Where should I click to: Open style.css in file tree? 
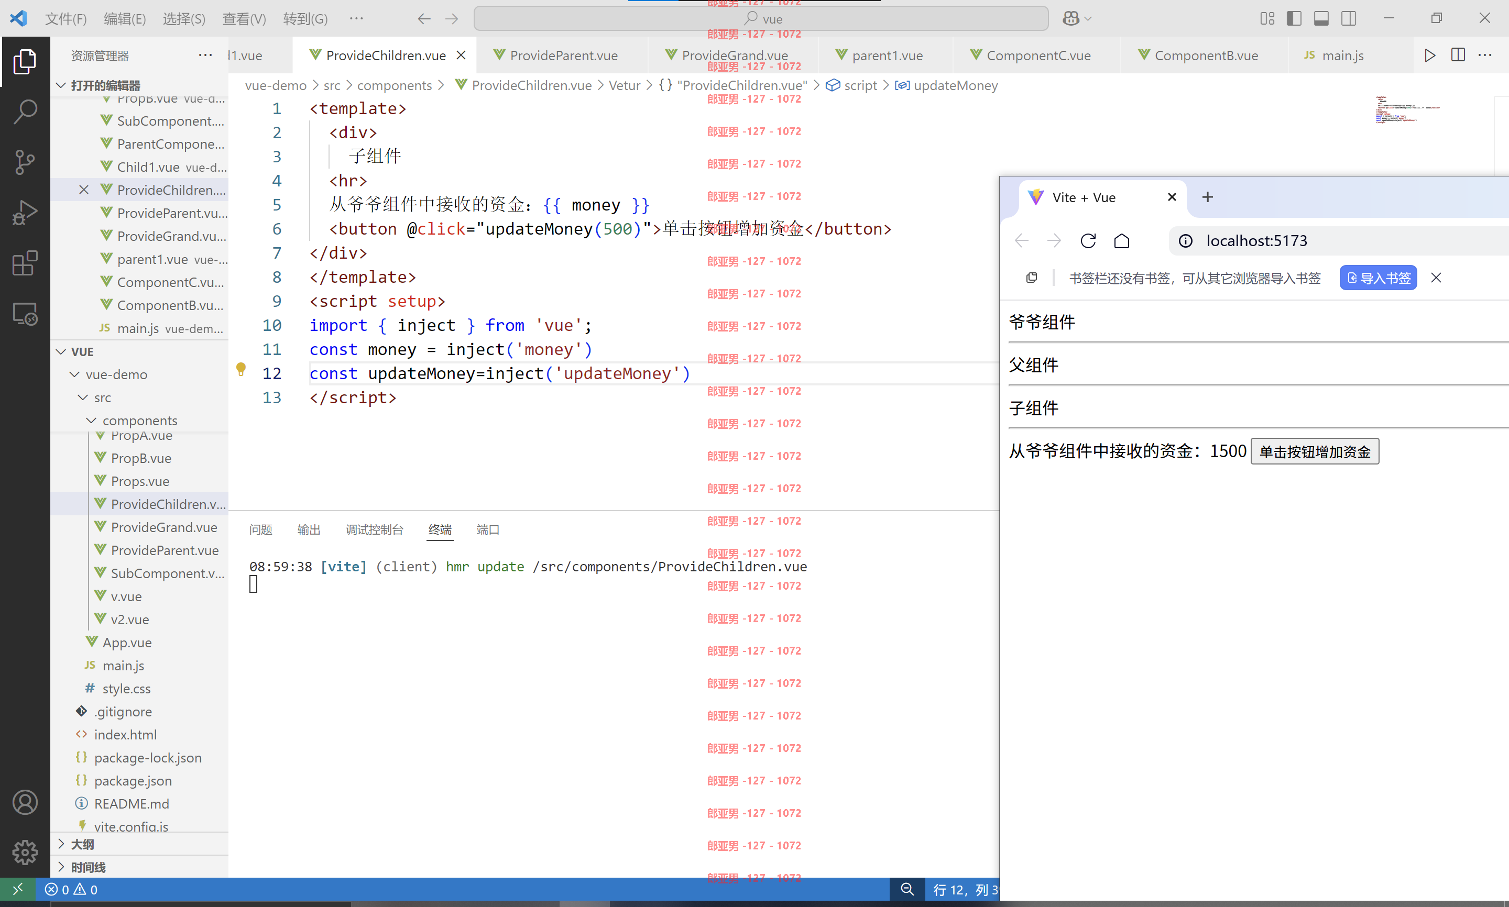126,688
